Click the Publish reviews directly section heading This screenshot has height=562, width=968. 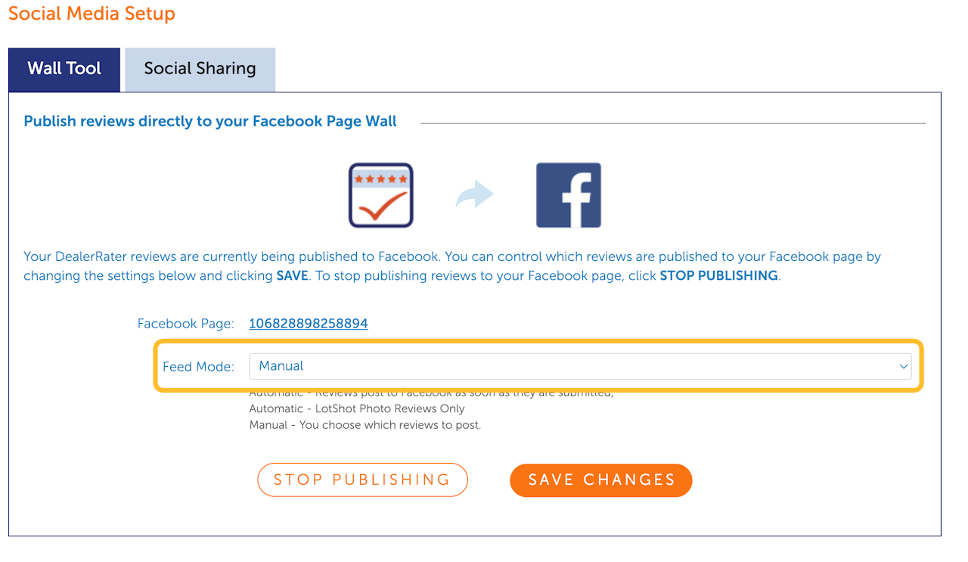tap(210, 121)
